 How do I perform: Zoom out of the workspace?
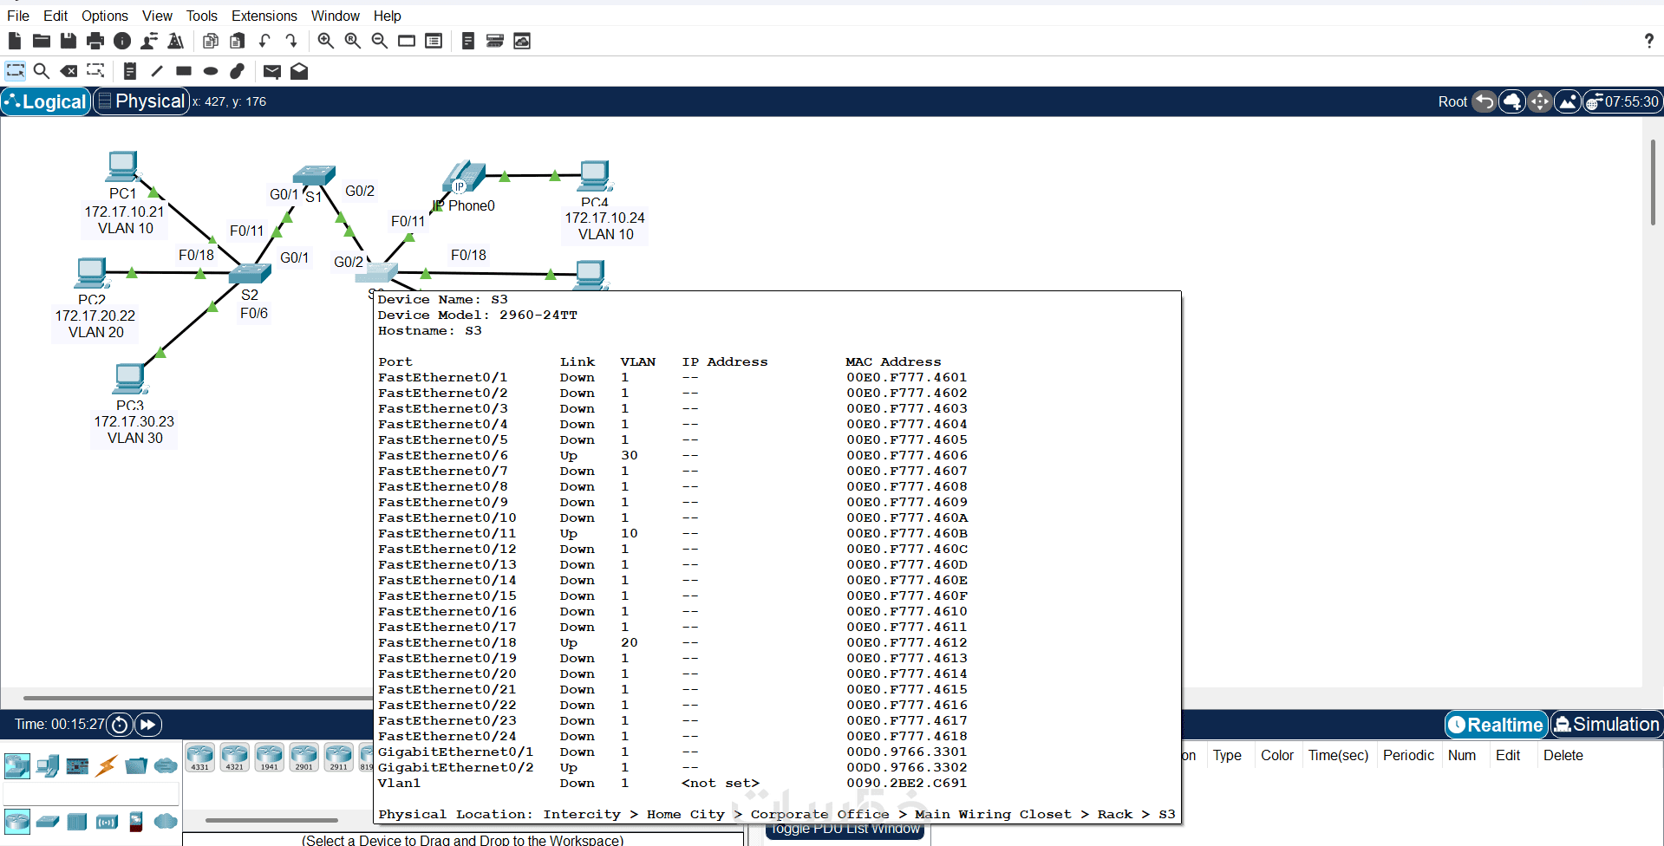click(x=380, y=41)
